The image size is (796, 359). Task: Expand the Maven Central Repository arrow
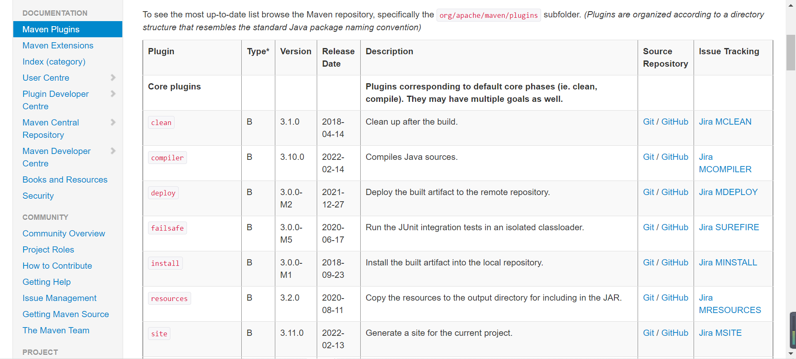(113, 122)
